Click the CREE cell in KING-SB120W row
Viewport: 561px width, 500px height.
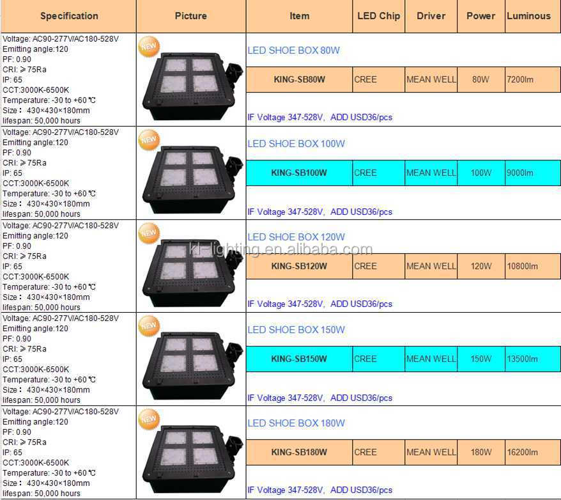pos(378,266)
